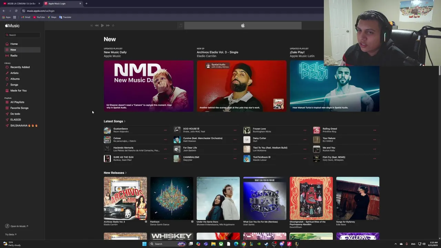The image size is (441, 248).
Task: Skip to next track button
Action: 107,25
